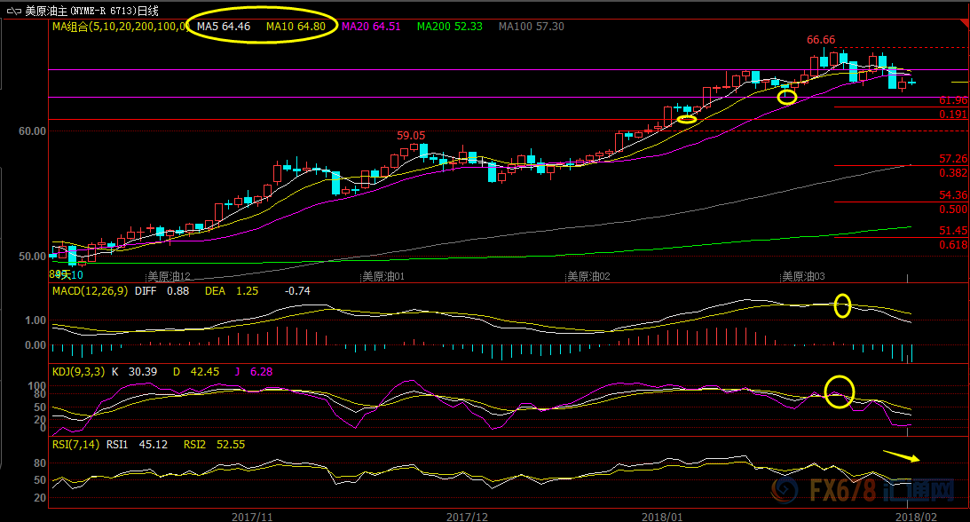
Task: Click the 59.05 peak price label
Action: 411,136
